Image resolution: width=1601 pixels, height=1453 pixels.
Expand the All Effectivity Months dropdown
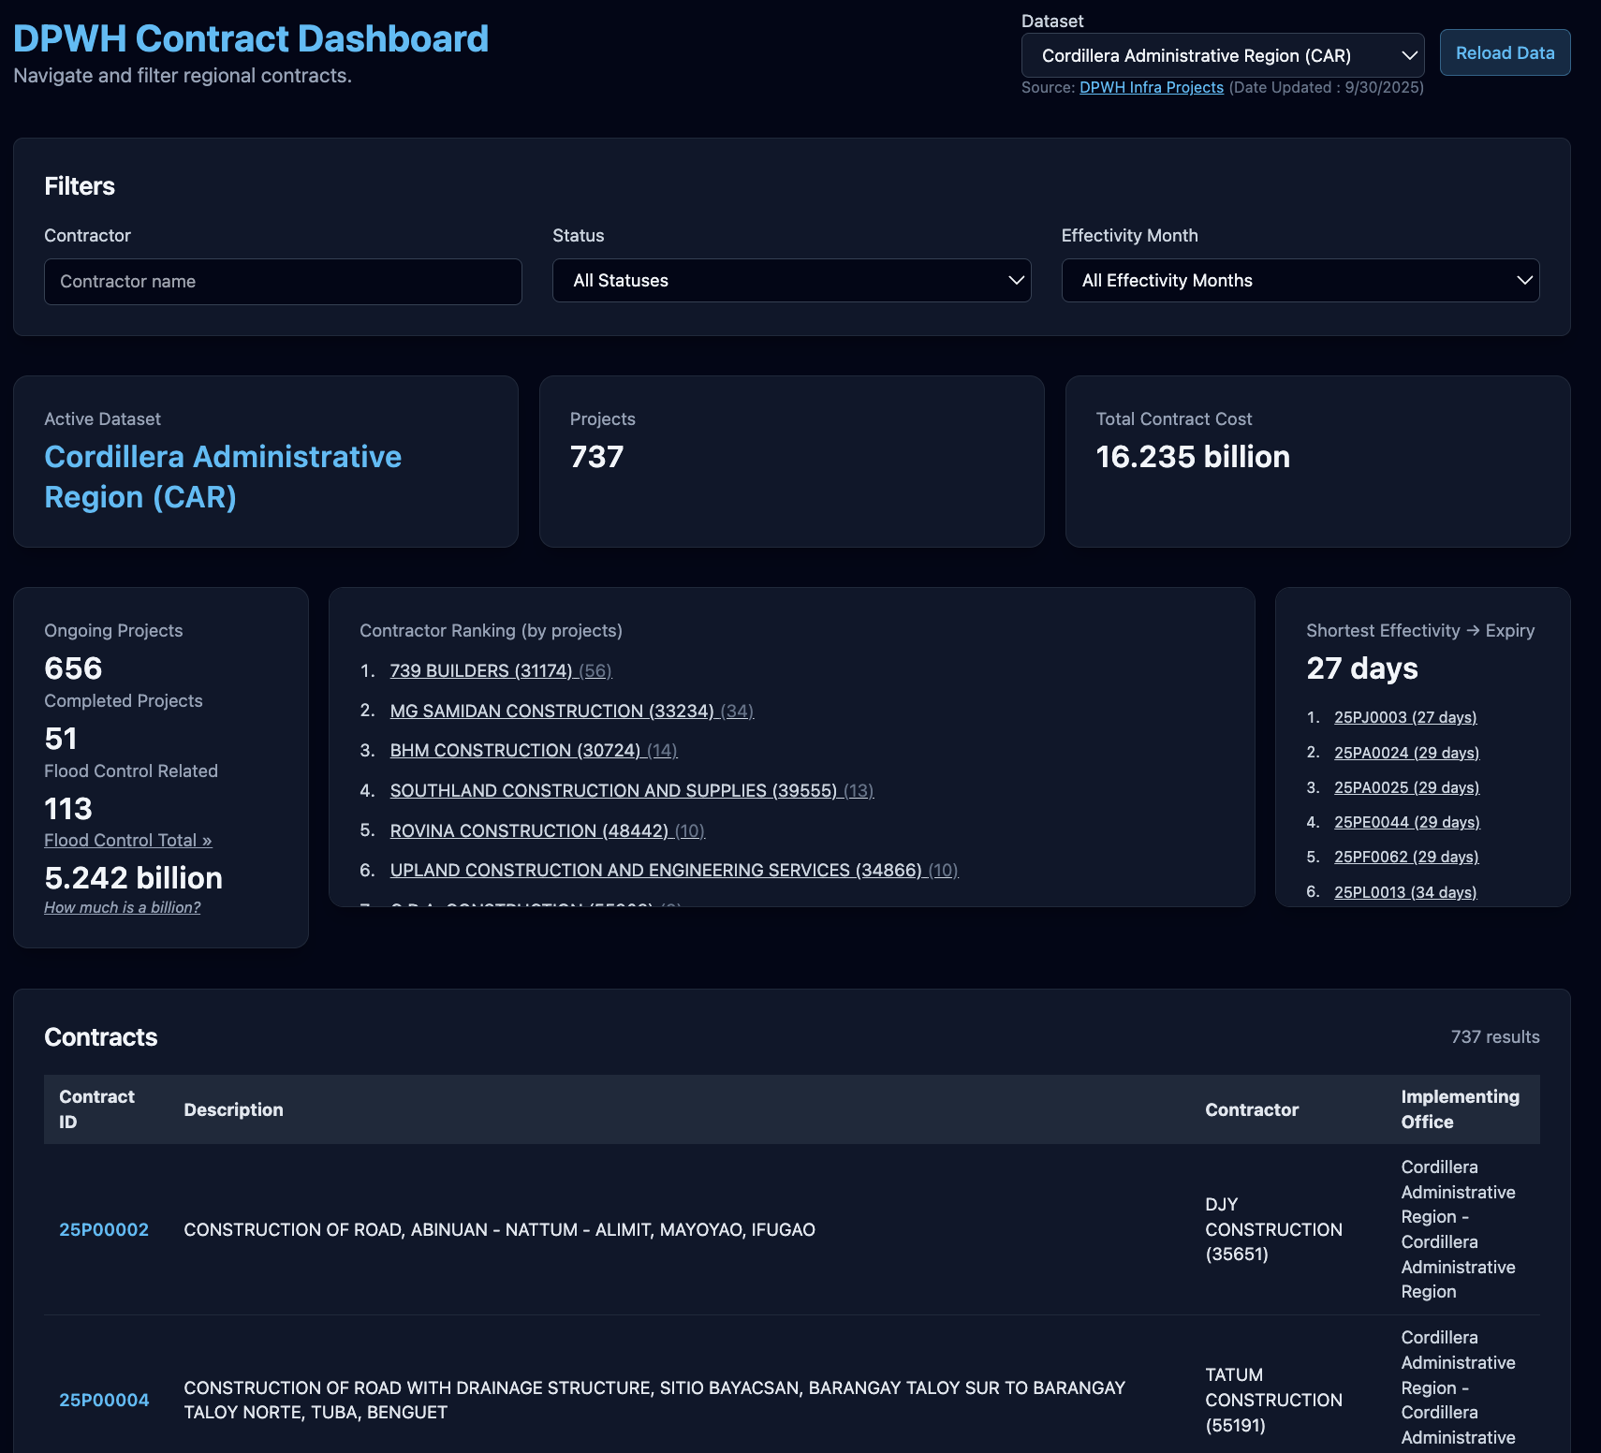[x=1300, y=281]
